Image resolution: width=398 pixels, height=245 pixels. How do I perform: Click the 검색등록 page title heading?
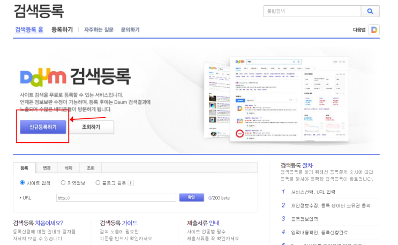39,11
